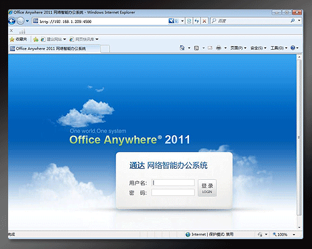Open the 工具(O) Tools menu
Image resolution: width=312 pixels, height=249 pixels.
[279, 48]
